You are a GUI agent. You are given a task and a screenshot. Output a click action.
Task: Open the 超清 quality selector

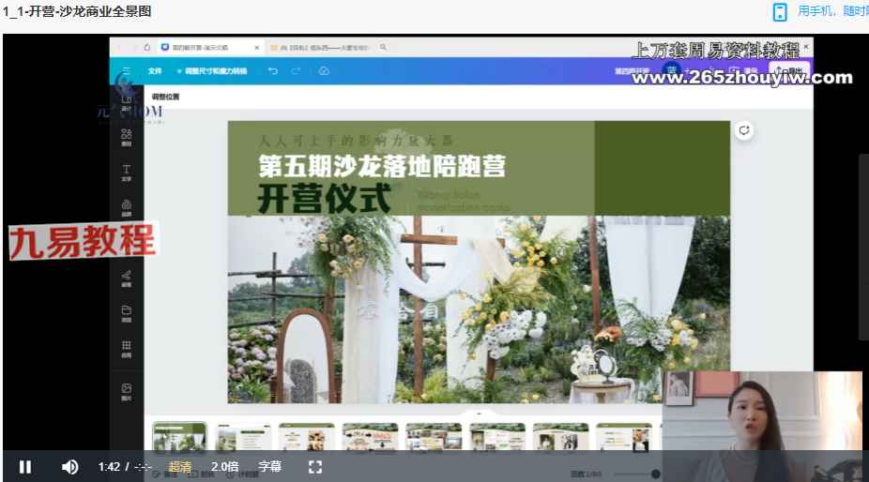point(180,466)
